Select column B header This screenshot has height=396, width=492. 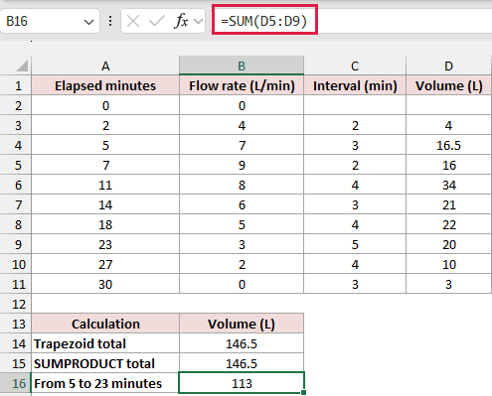pyautogui.click(x=242, y=66)
